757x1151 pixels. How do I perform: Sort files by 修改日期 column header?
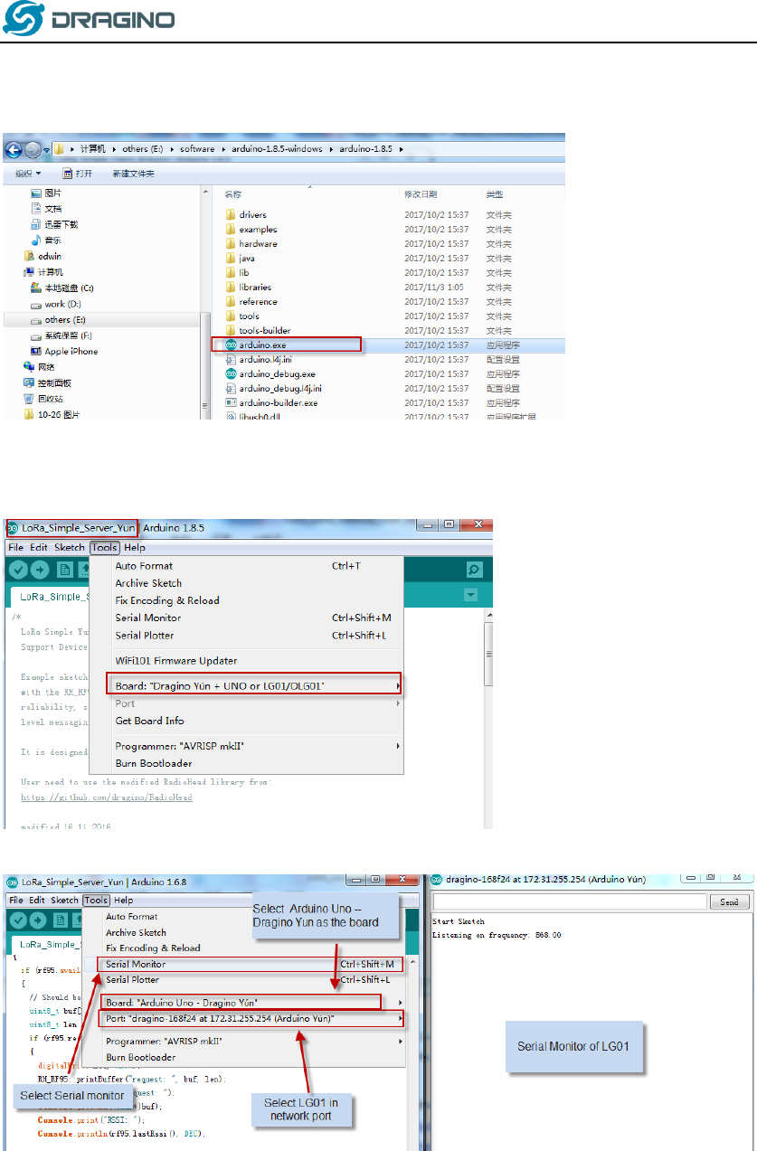pos(421,194)
